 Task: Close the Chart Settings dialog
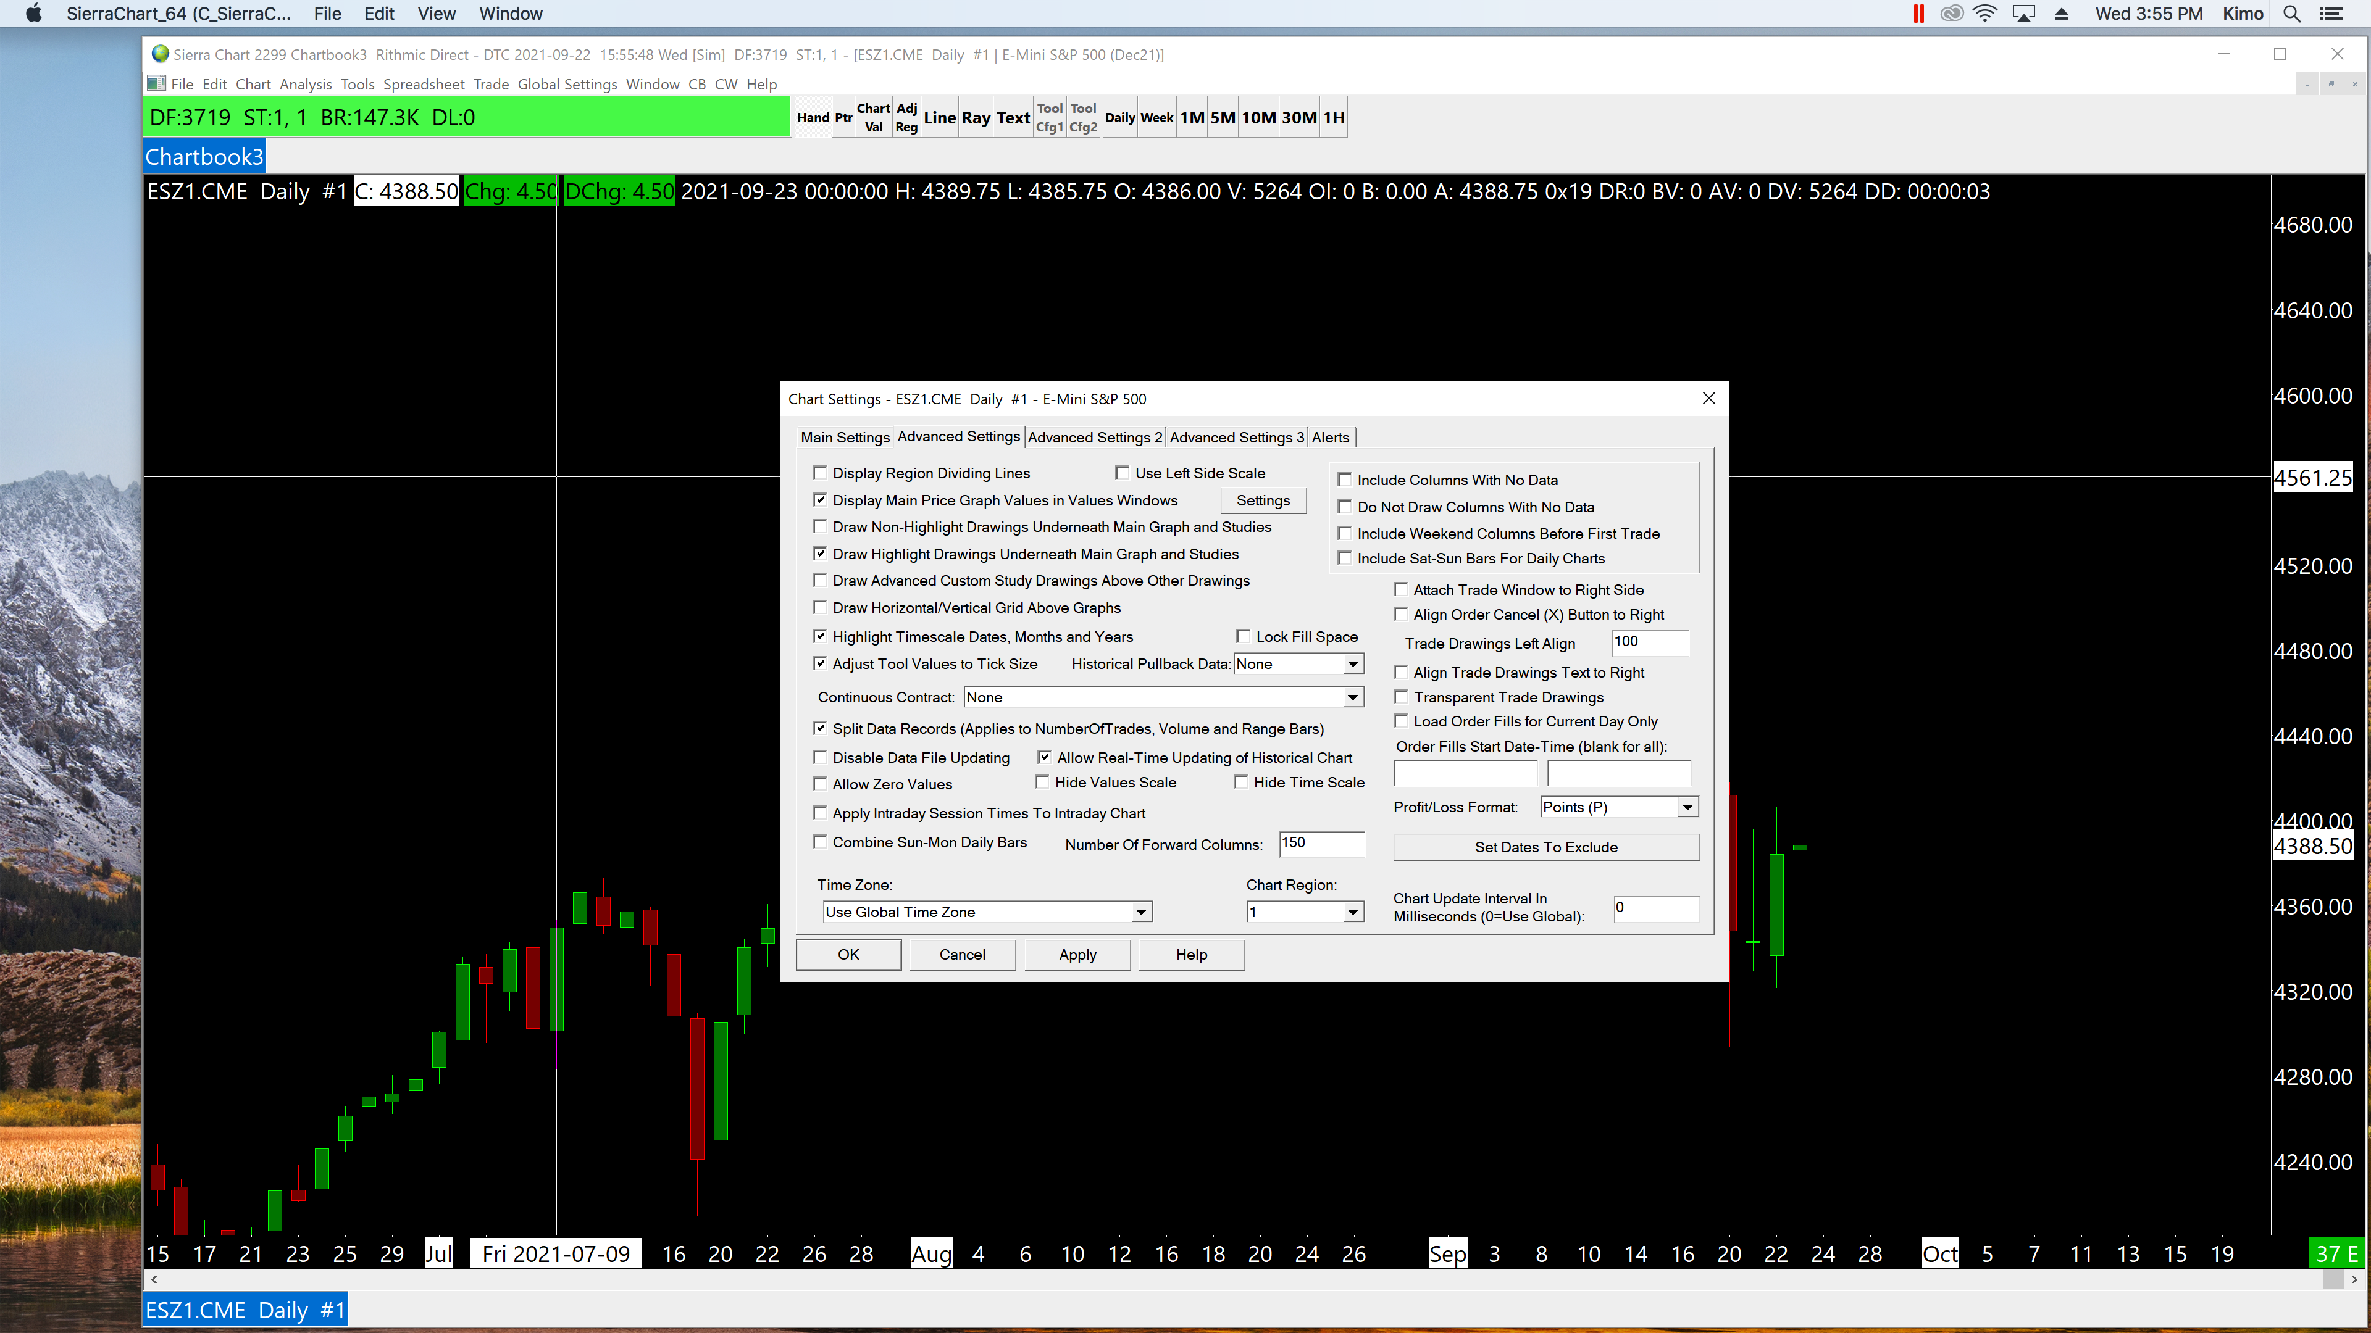click(1708, 398)
